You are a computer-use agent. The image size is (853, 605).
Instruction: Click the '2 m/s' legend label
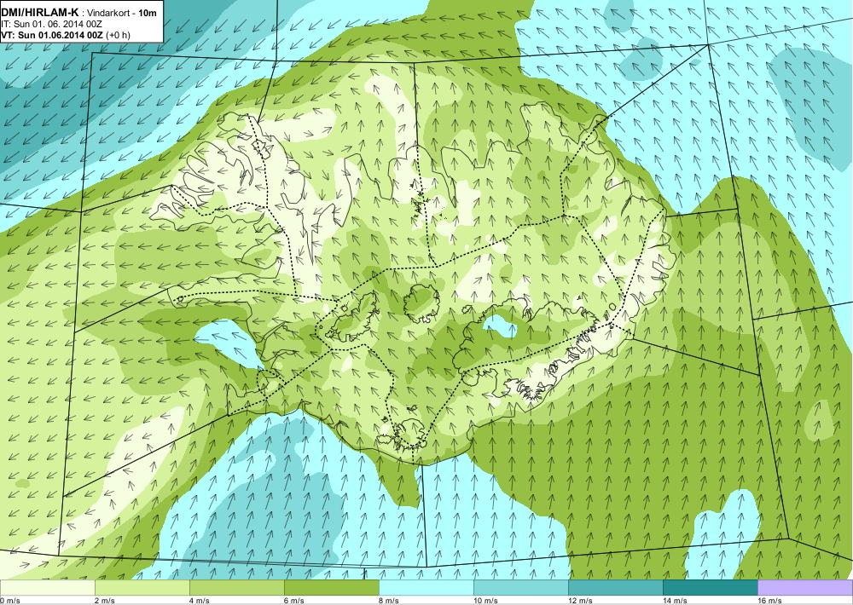[104, 600]
